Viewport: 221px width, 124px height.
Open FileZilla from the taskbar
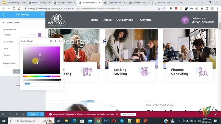[x=146, y=121]
